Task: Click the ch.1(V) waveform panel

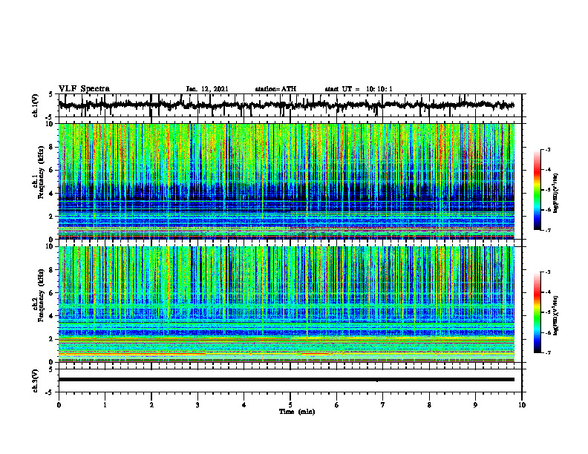Action: [x=290, y=105]
